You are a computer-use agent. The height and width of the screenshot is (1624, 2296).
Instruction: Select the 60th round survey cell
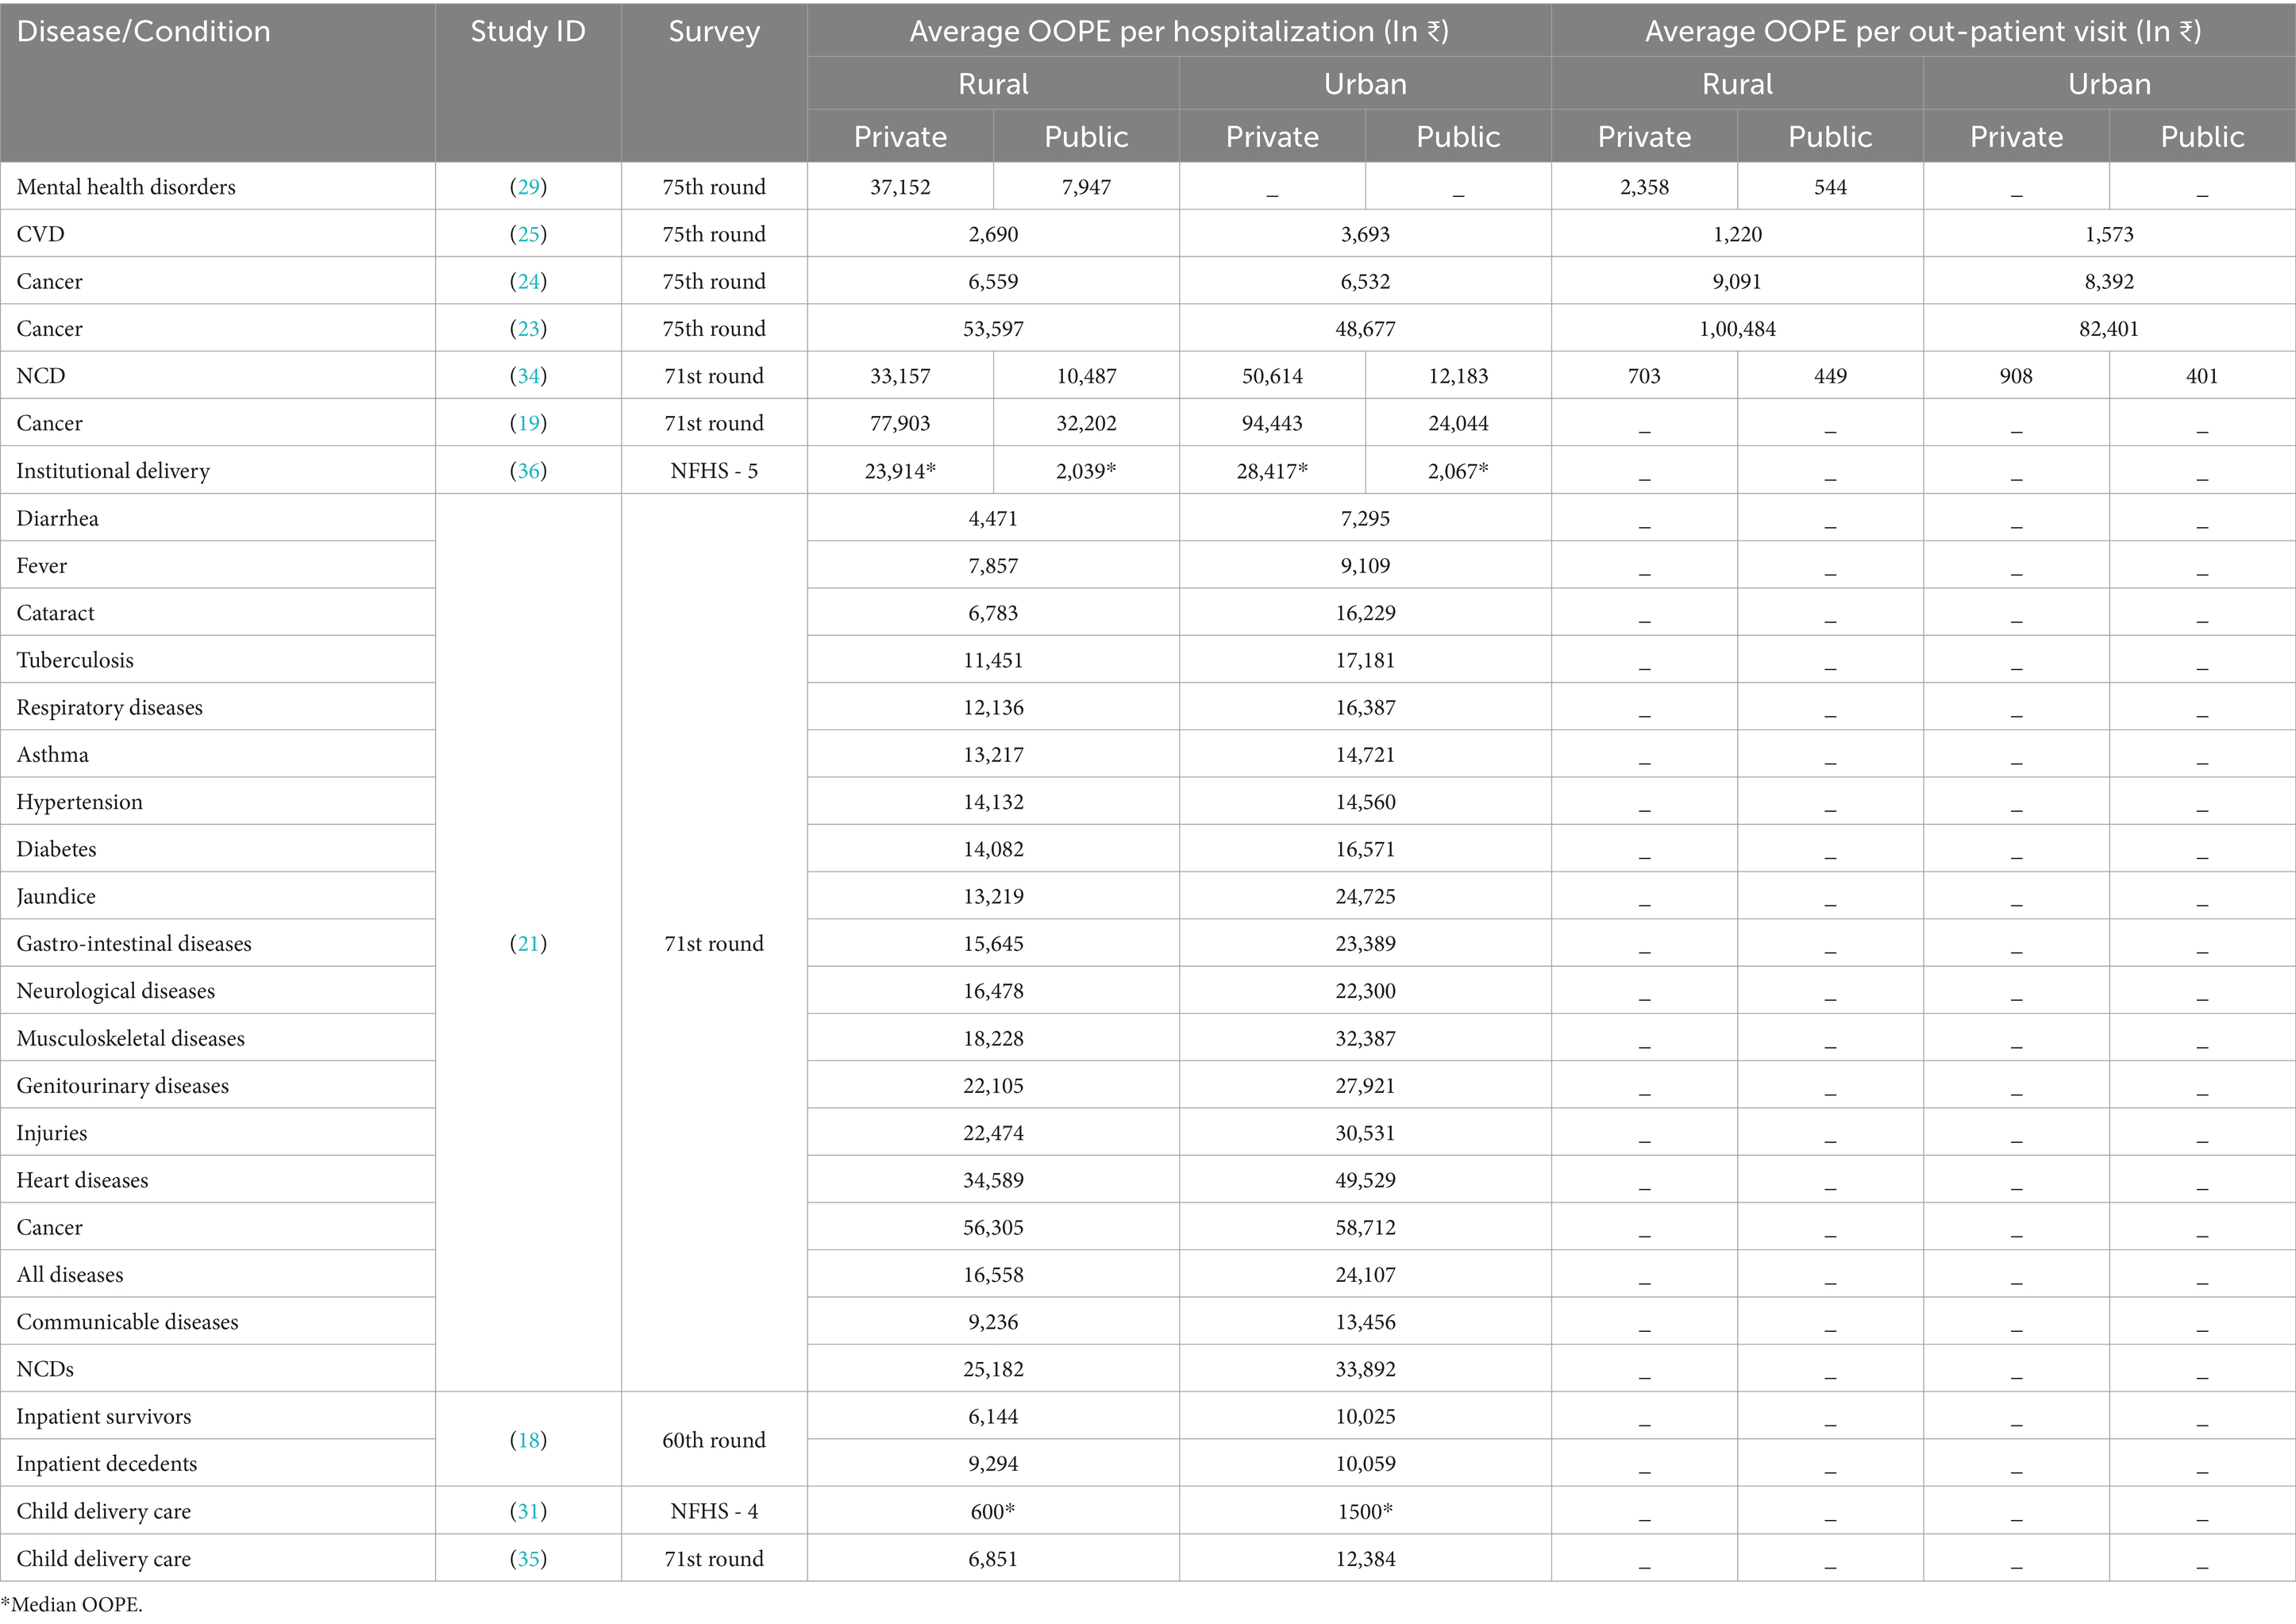[x=714, y=1440]
